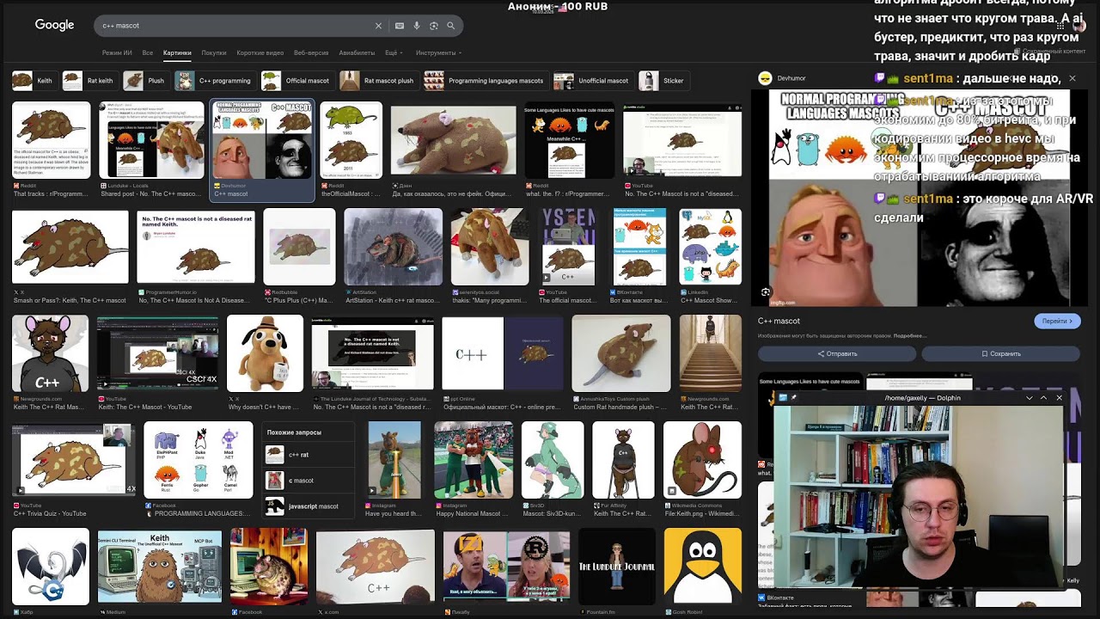Click in the search field with c++ mascot

pyautogui.click(x=232, y=26)
